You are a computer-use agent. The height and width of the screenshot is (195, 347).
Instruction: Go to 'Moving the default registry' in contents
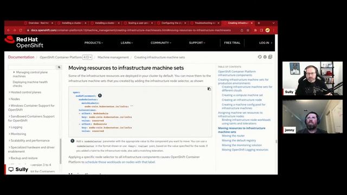click(x=239, y=140)
